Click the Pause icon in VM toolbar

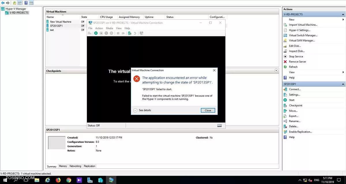[x=118, y=33]
